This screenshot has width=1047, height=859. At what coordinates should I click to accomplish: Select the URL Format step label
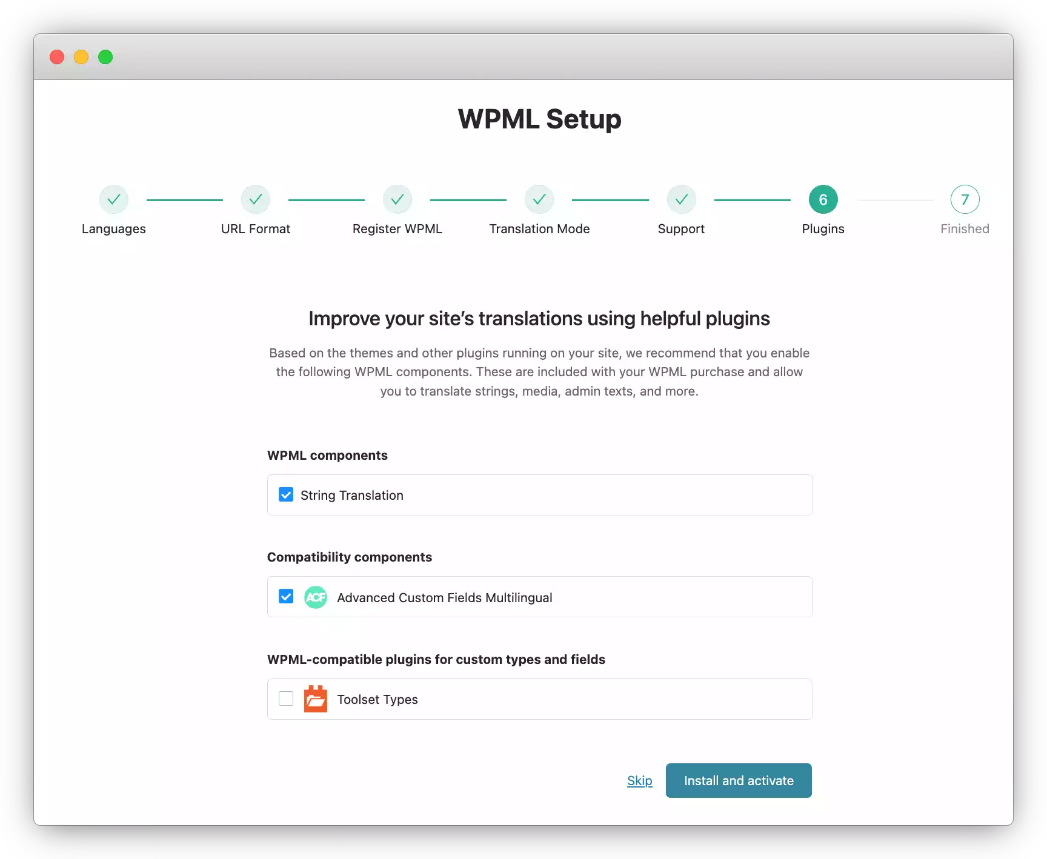click(x=256, y=229)
